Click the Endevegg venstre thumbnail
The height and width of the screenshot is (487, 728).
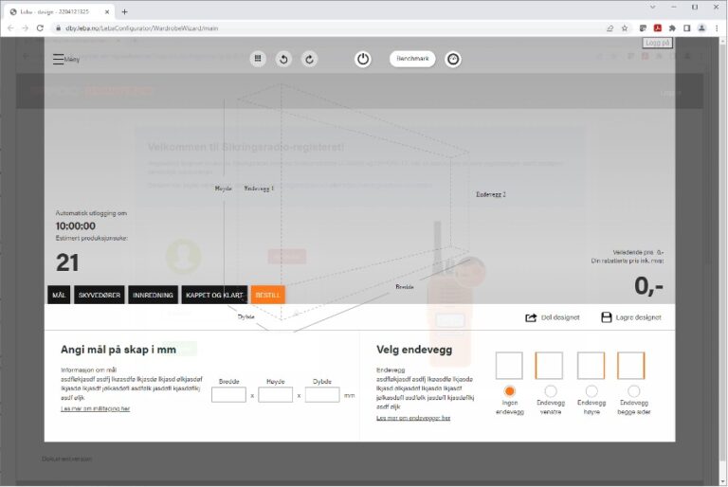point(549,366)
